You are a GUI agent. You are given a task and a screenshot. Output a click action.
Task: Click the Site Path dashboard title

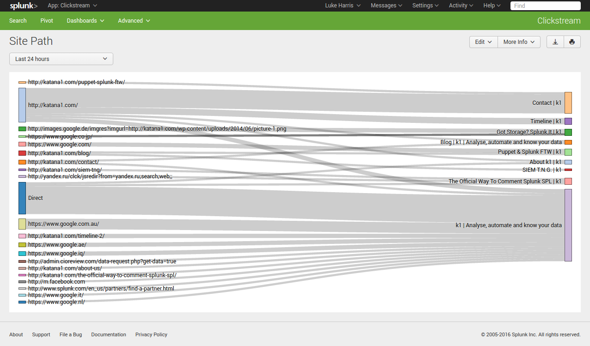(x=31, y=41)
